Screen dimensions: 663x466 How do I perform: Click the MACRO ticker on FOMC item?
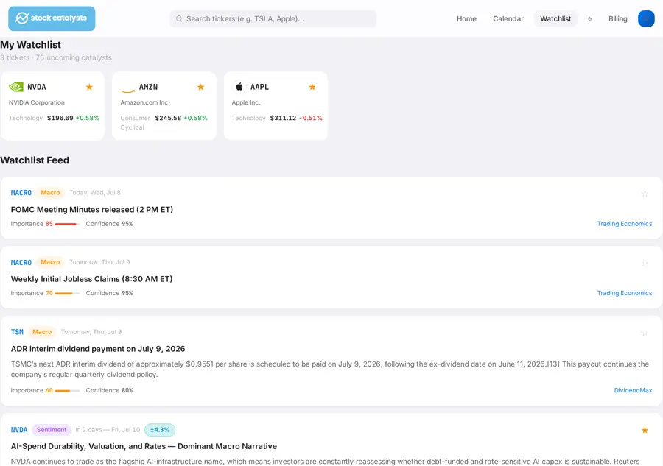point(21,193)
